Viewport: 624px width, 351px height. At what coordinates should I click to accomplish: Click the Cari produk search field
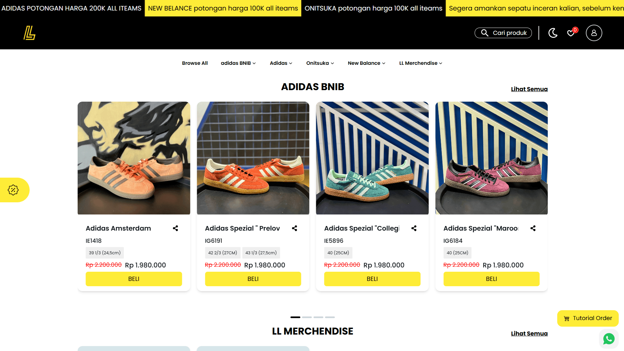[x=503, y=33]
